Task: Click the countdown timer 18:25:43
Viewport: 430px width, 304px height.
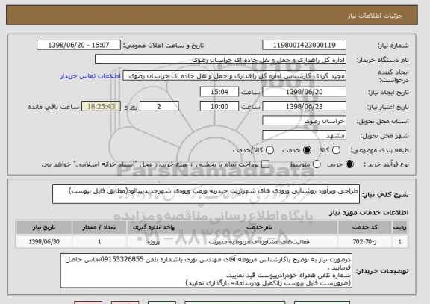Action: (101, 106)
